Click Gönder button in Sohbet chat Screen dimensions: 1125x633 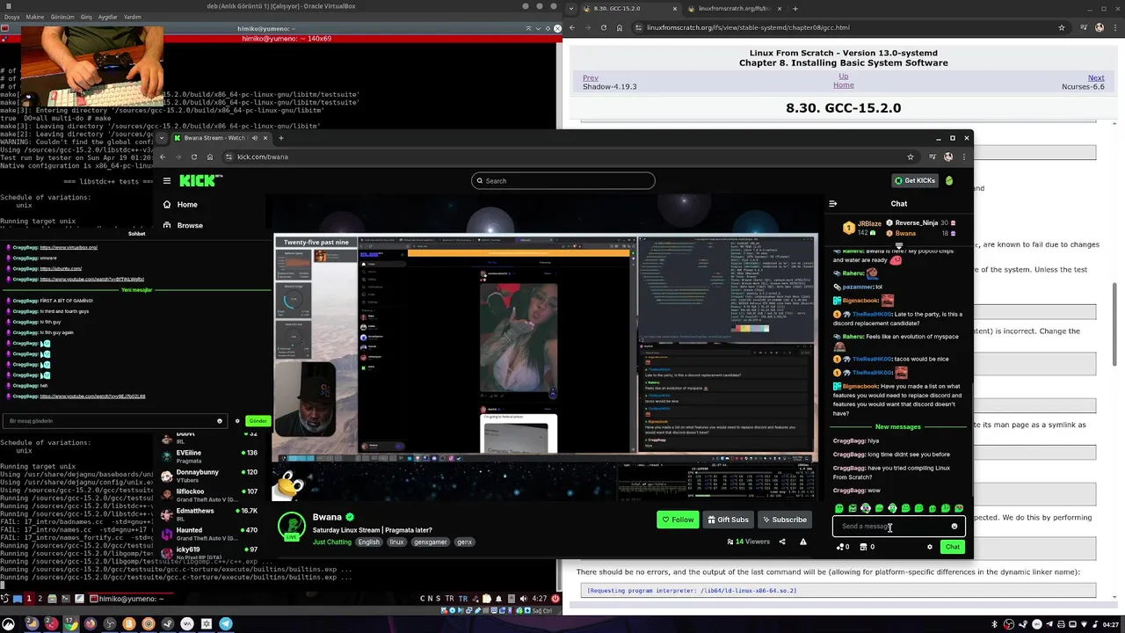[x=258, y=421]
